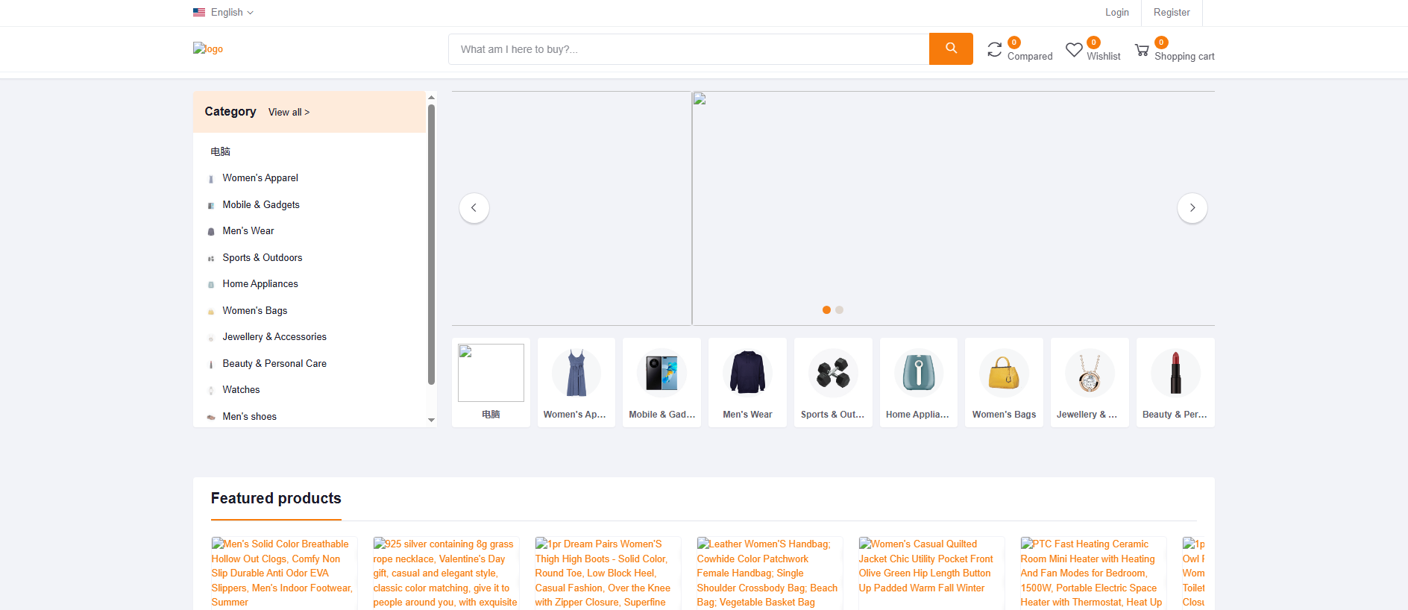
Task: Select the Beauty & Personal lipstick icon
Action: point(1175,373)
